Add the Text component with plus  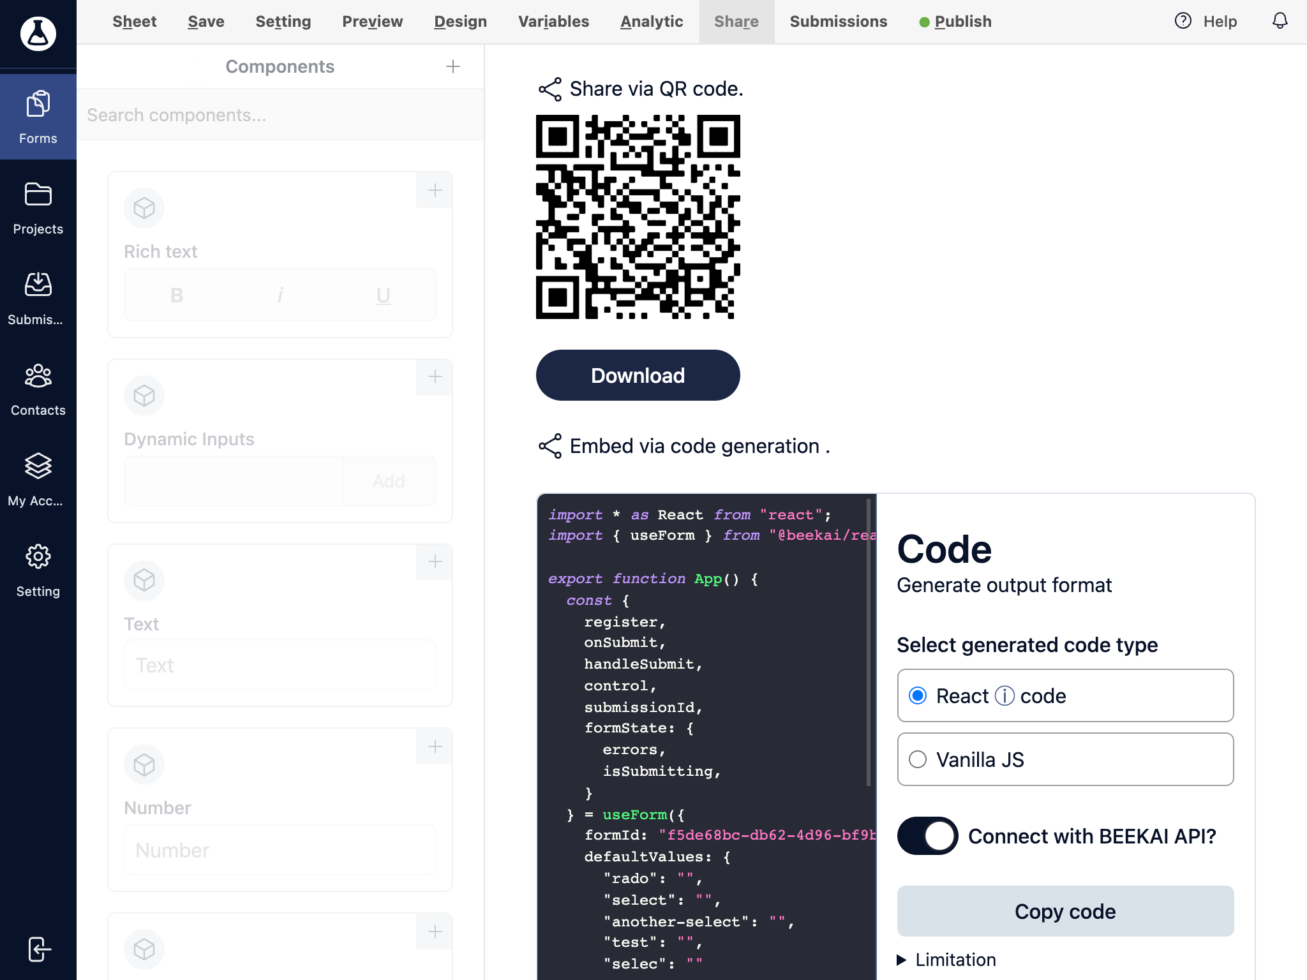point(435,561)
